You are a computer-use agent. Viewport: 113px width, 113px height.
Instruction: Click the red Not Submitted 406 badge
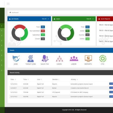[43, 31]
